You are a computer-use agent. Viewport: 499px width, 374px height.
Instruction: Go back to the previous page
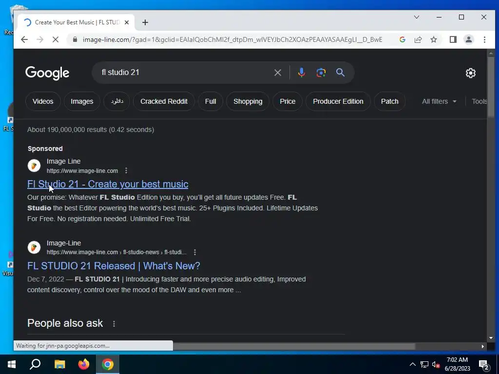pos(24,39)
